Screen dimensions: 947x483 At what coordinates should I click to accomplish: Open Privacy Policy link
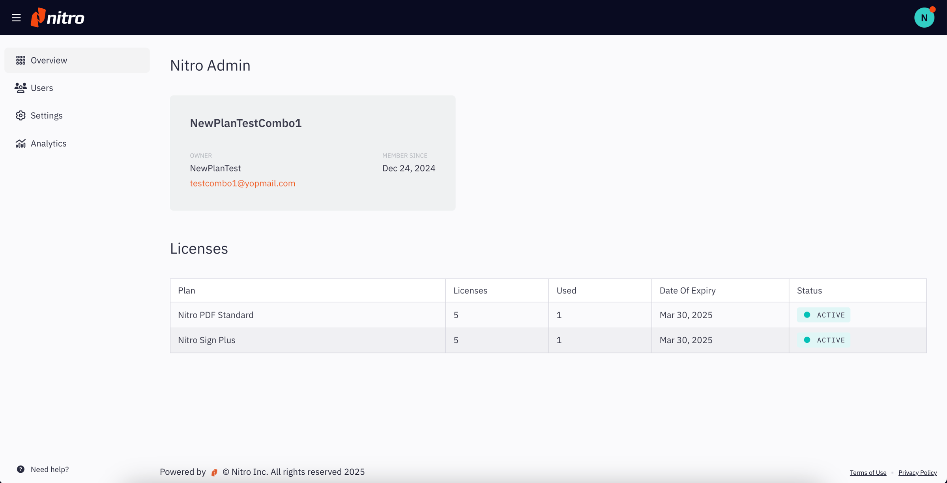(917, 473)
